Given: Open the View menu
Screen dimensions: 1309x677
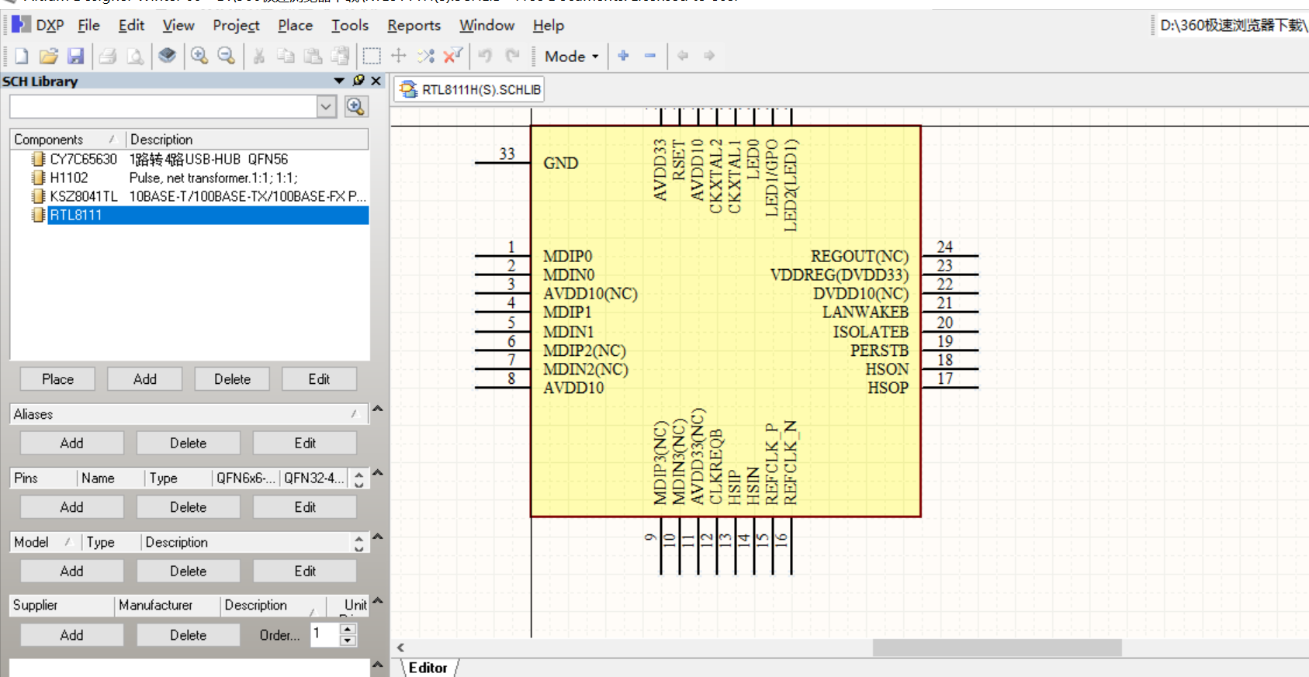Looking at the screenshot, I should [x=178, y=26].
